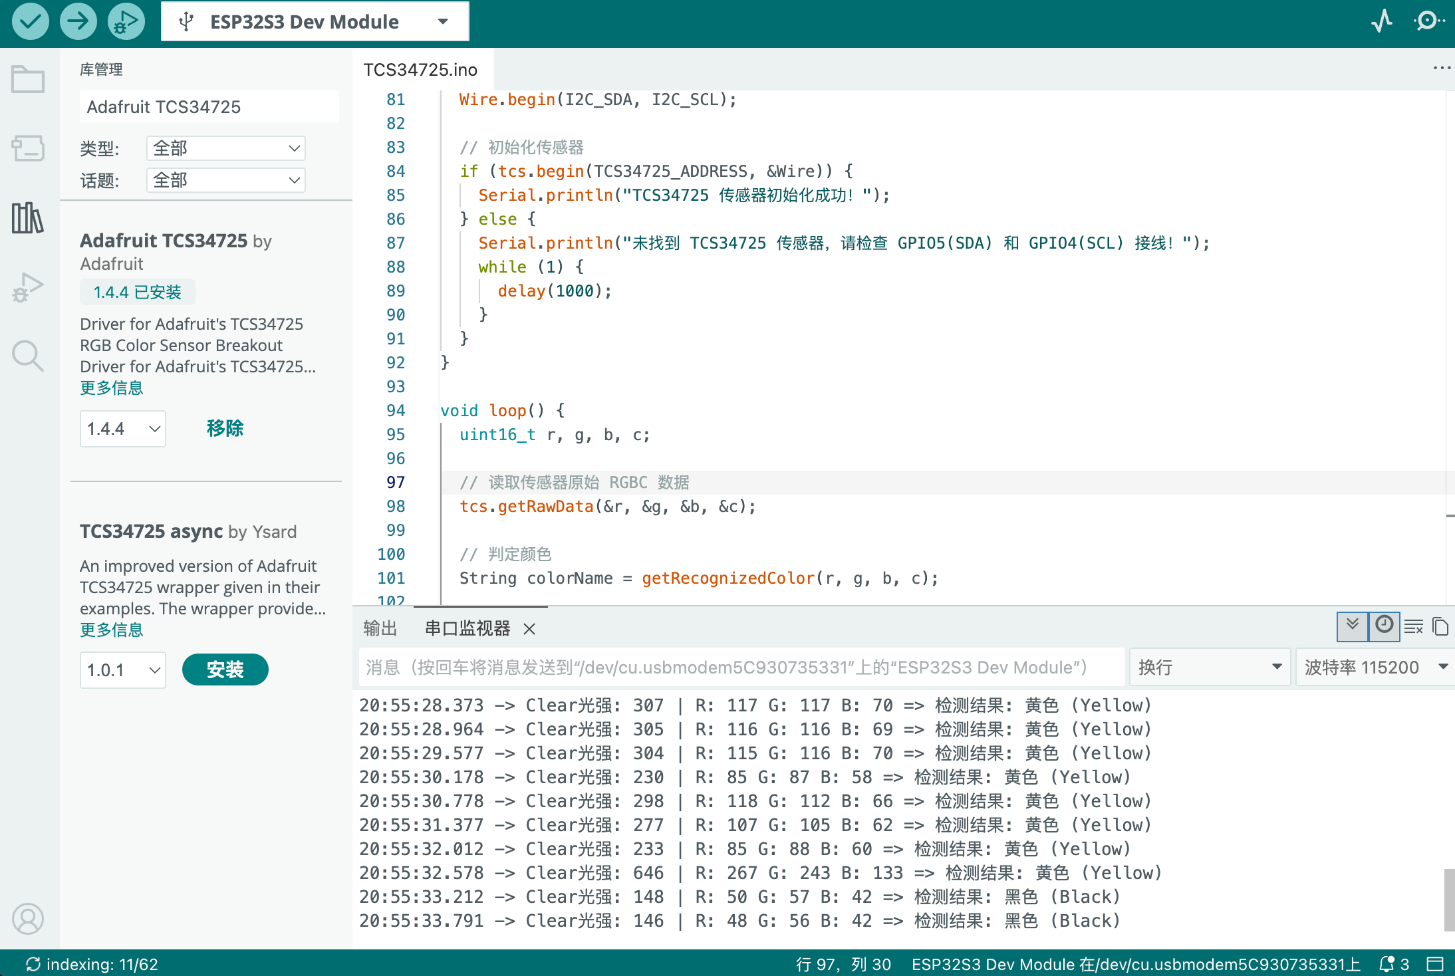Click the tcs.getRawData line of code
1455x976 pixels.
[608, 506]
